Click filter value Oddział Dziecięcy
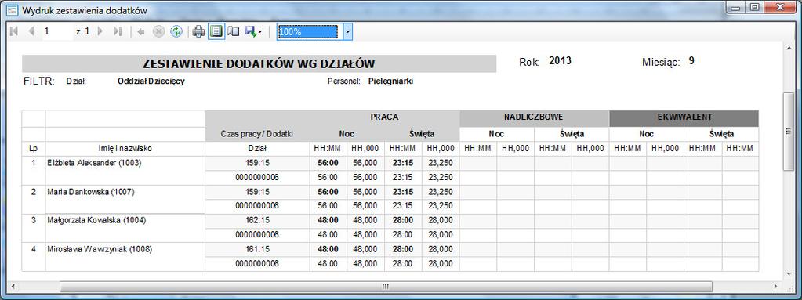The width and height of the screenshot is (802, 300). [151, 81]
